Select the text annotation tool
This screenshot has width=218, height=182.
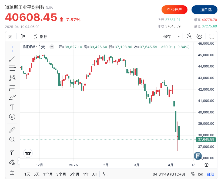point(12,107)
